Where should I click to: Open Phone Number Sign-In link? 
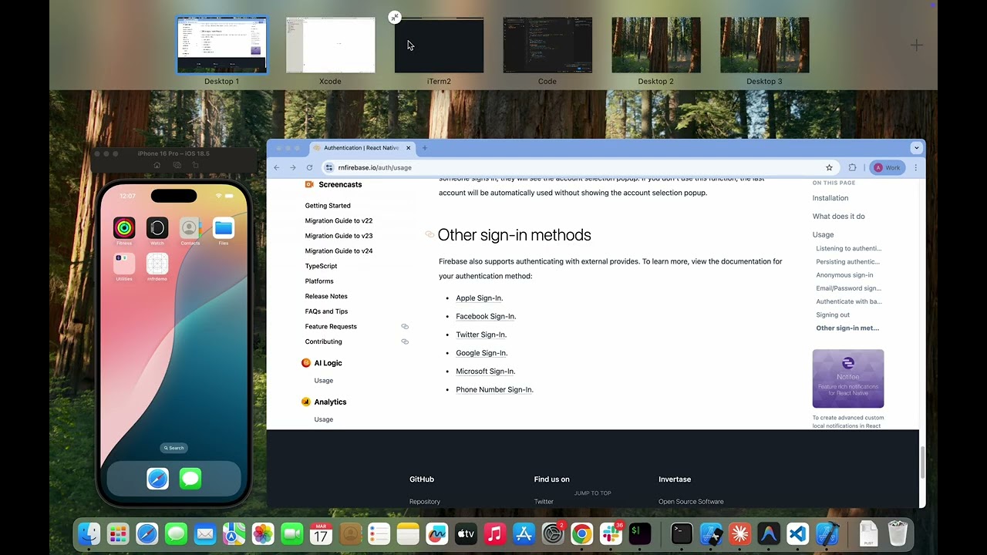coord(494,390)
